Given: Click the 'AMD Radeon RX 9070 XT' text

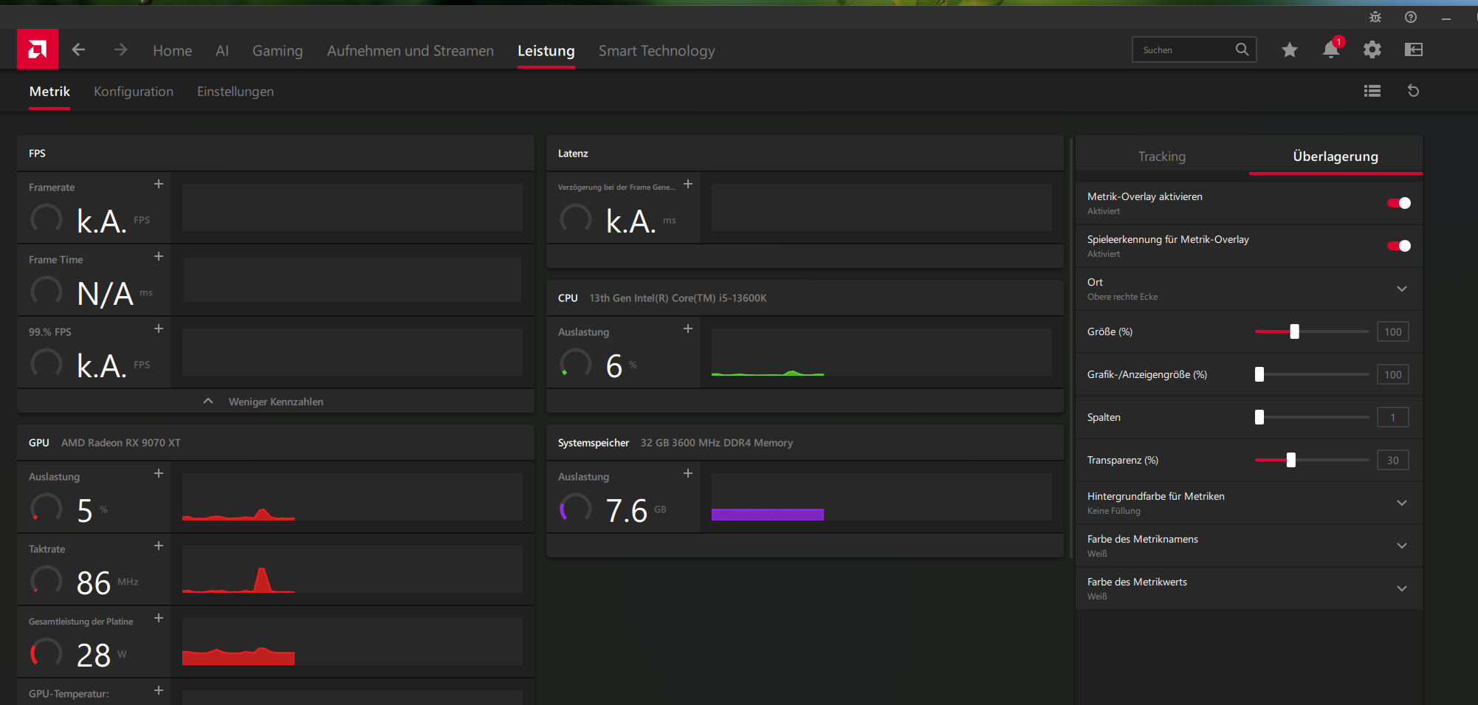Looking at the screenshot, I should [x=121, y=443].
